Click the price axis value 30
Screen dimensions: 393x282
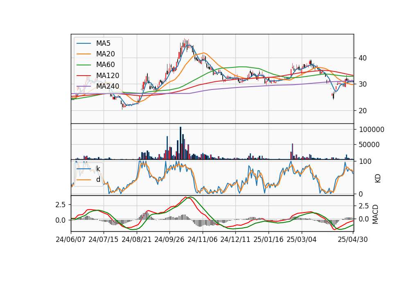[x=363, y=84]
